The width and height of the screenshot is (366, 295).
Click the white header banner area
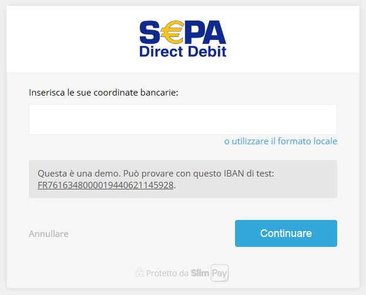click(x=183, y=39)
